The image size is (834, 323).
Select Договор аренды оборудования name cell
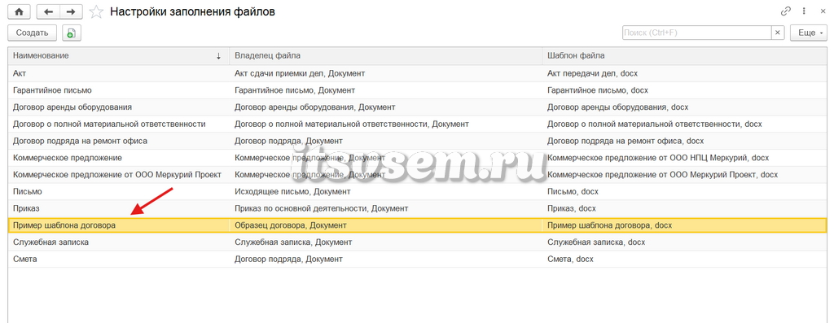pos(72,107)
